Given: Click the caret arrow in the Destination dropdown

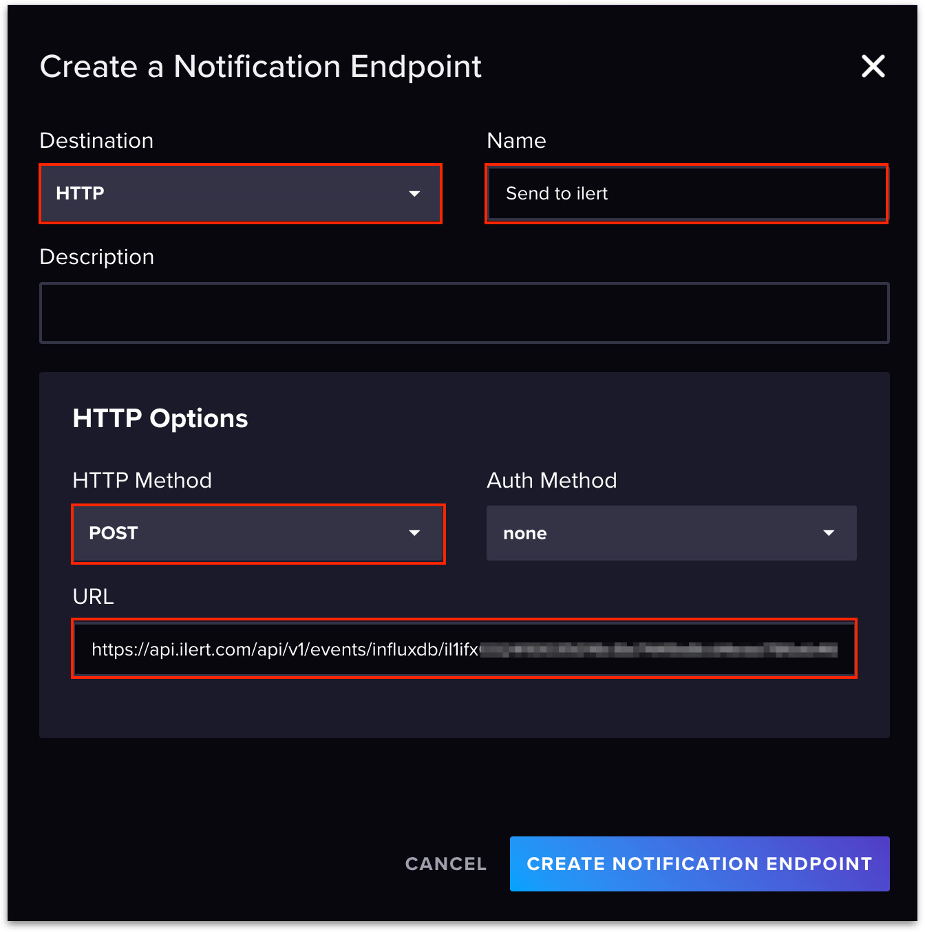Looking at the screenshot, I should 414,194.
